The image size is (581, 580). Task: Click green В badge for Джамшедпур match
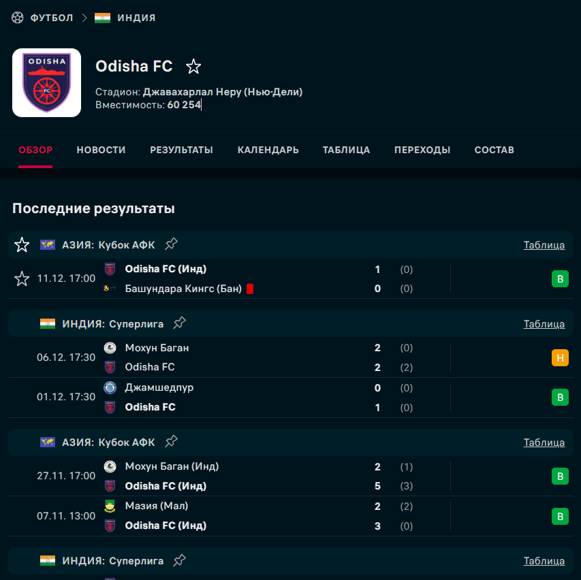click(560, 397)
